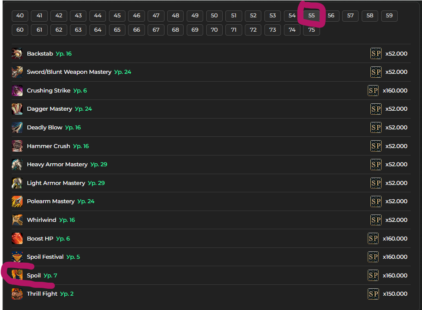The width and height of the screenshot is (422, 310).
Task: Click the Spoil Festival skill icon
Action: coord(17,257)
